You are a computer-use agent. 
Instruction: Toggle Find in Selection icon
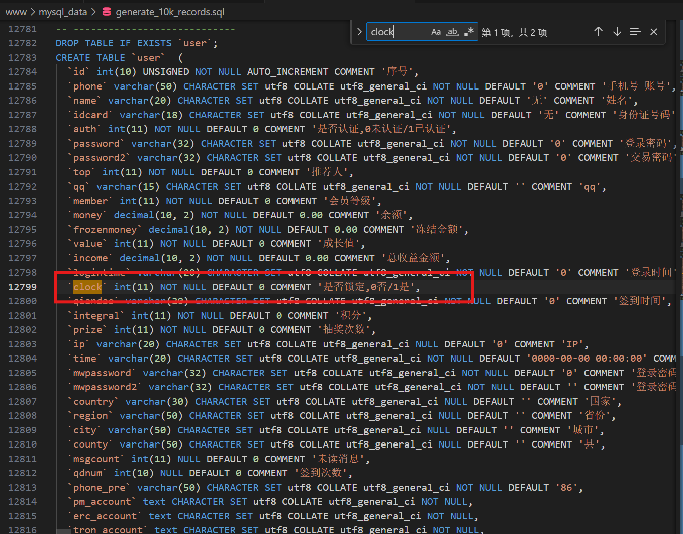pyautogui.click(x=635, y=32)
